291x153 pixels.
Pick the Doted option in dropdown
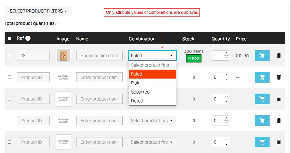coord(137,101)
